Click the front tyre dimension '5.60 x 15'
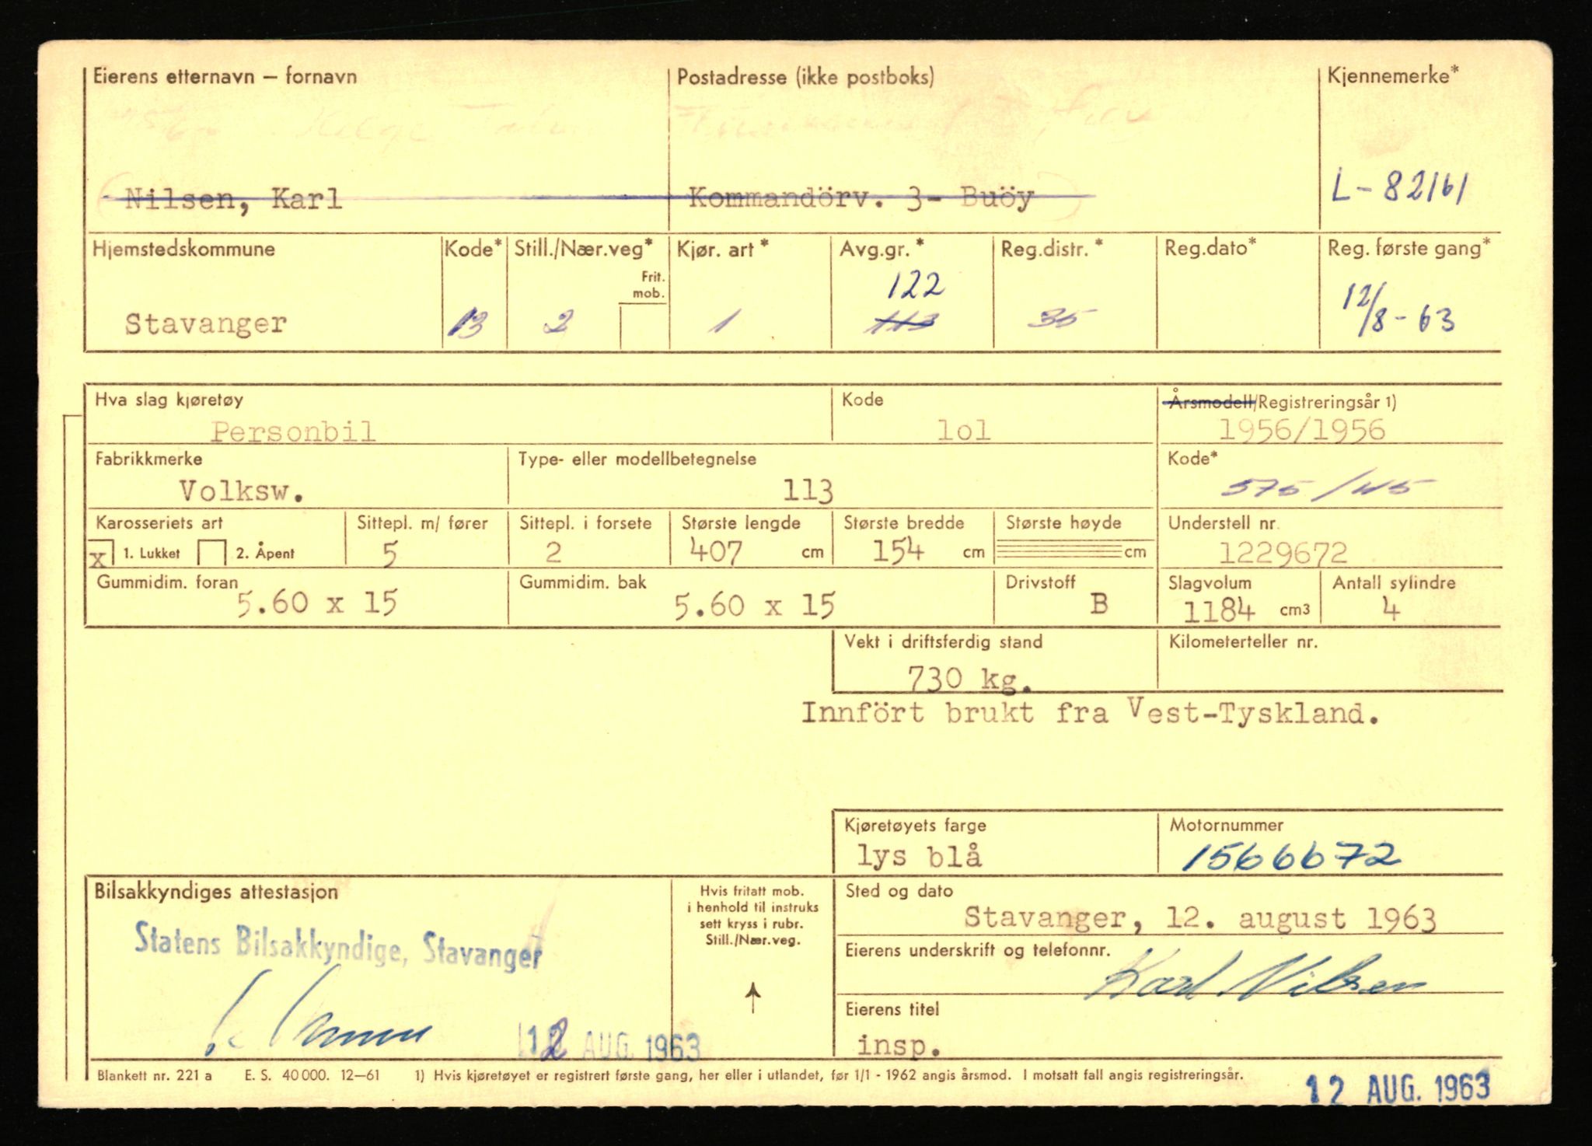Image resolution: width=1592 pixels, height=1146 pixels. [317, 603]
